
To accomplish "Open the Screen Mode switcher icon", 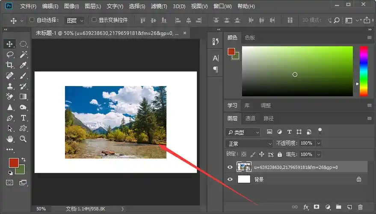I will pyautogui.click(x=23, y=183).
